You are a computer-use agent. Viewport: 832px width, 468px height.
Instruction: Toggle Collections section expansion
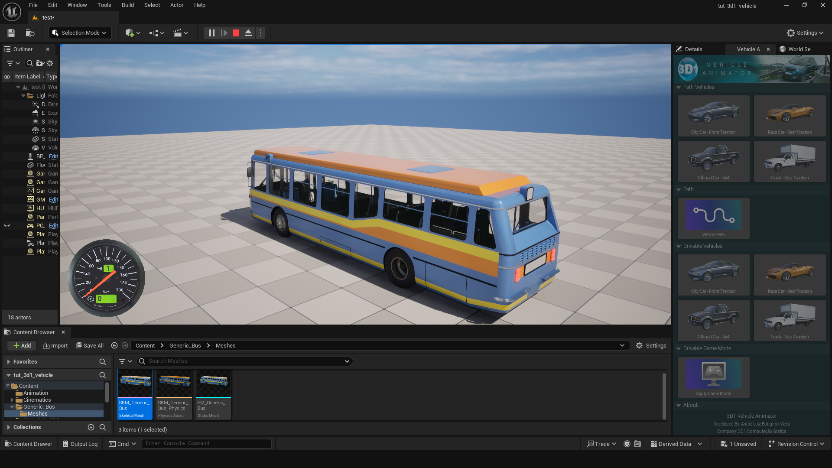tap(9, 427)
